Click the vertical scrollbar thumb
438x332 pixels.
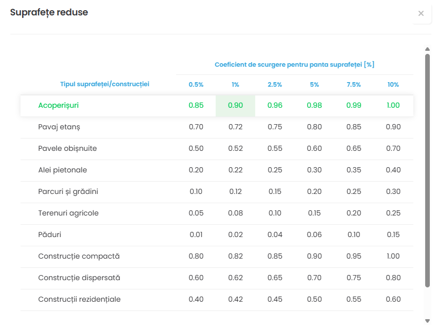[427, 169]
